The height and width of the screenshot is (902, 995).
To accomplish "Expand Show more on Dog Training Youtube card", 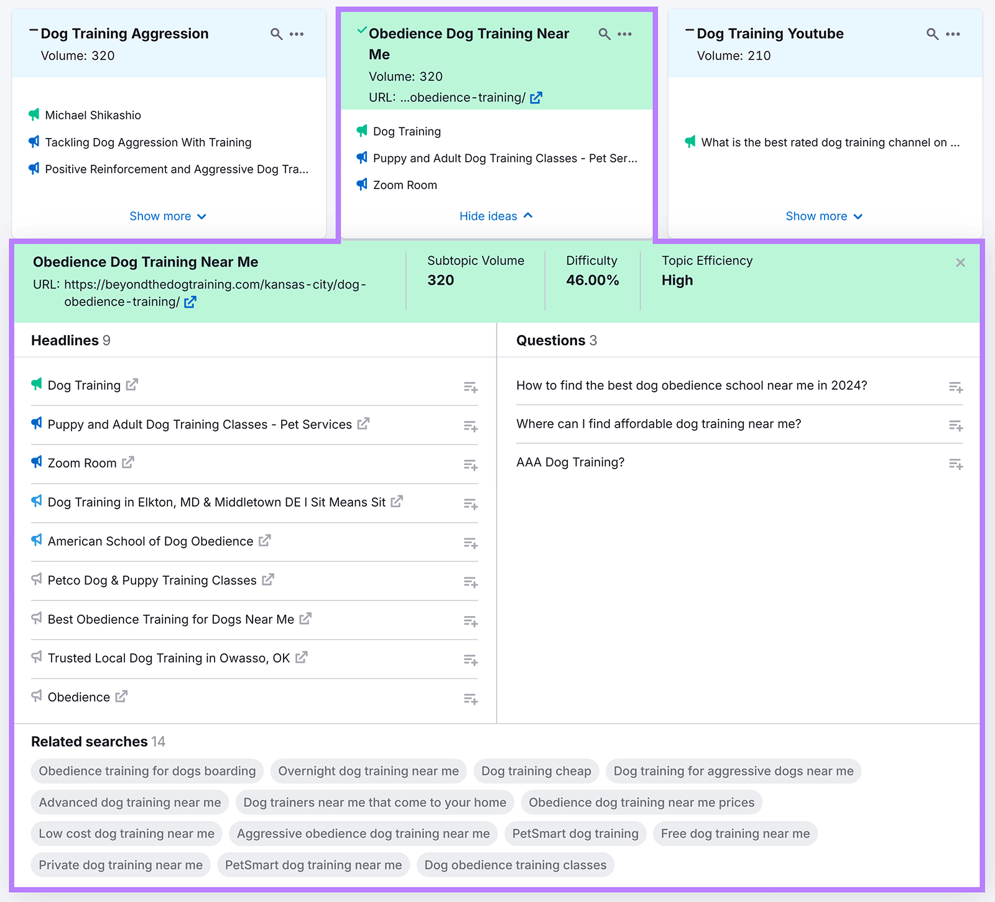I will (824, 216).
